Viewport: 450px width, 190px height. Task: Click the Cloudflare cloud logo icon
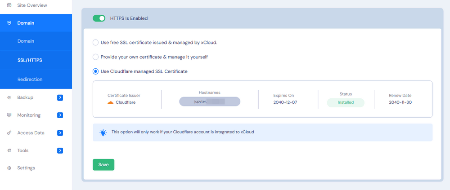pyautogui.click(x=111, y=102)
